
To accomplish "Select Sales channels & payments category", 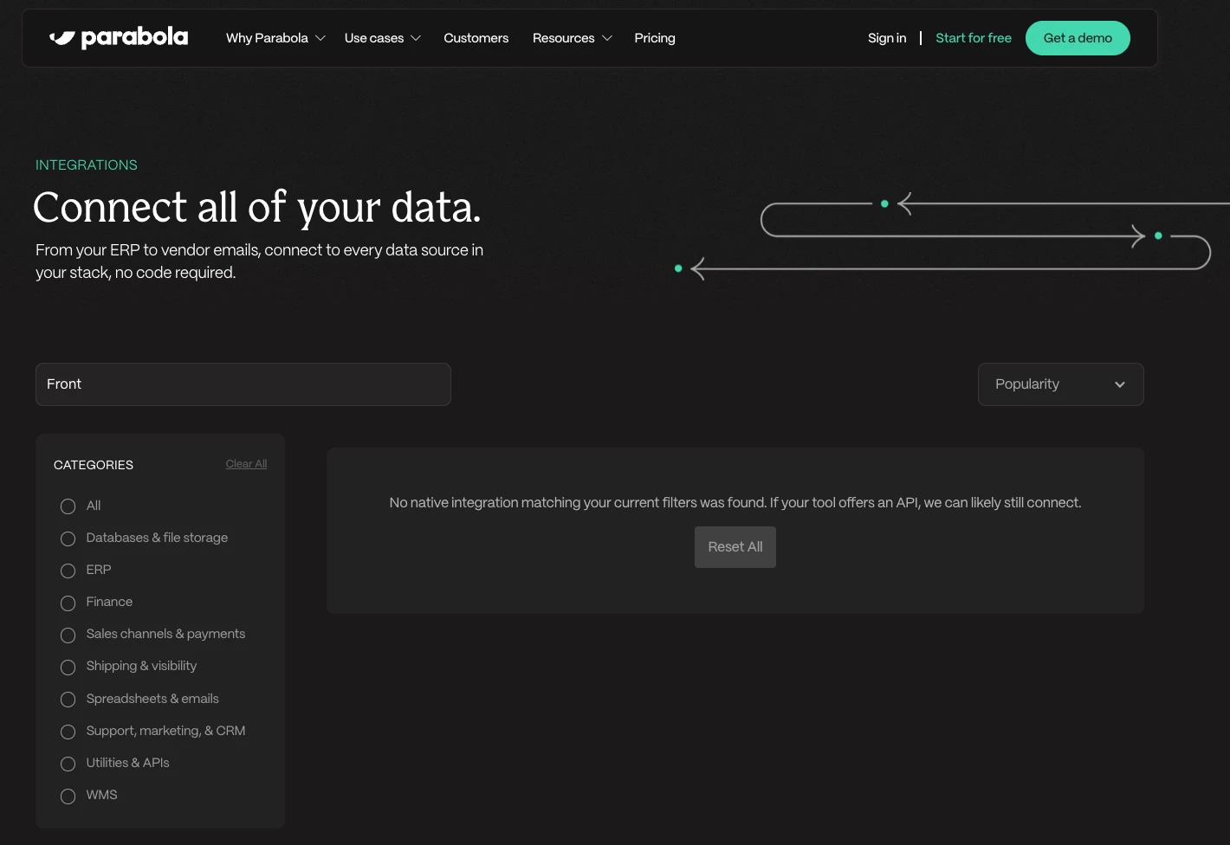I will (x=152, y=635).
